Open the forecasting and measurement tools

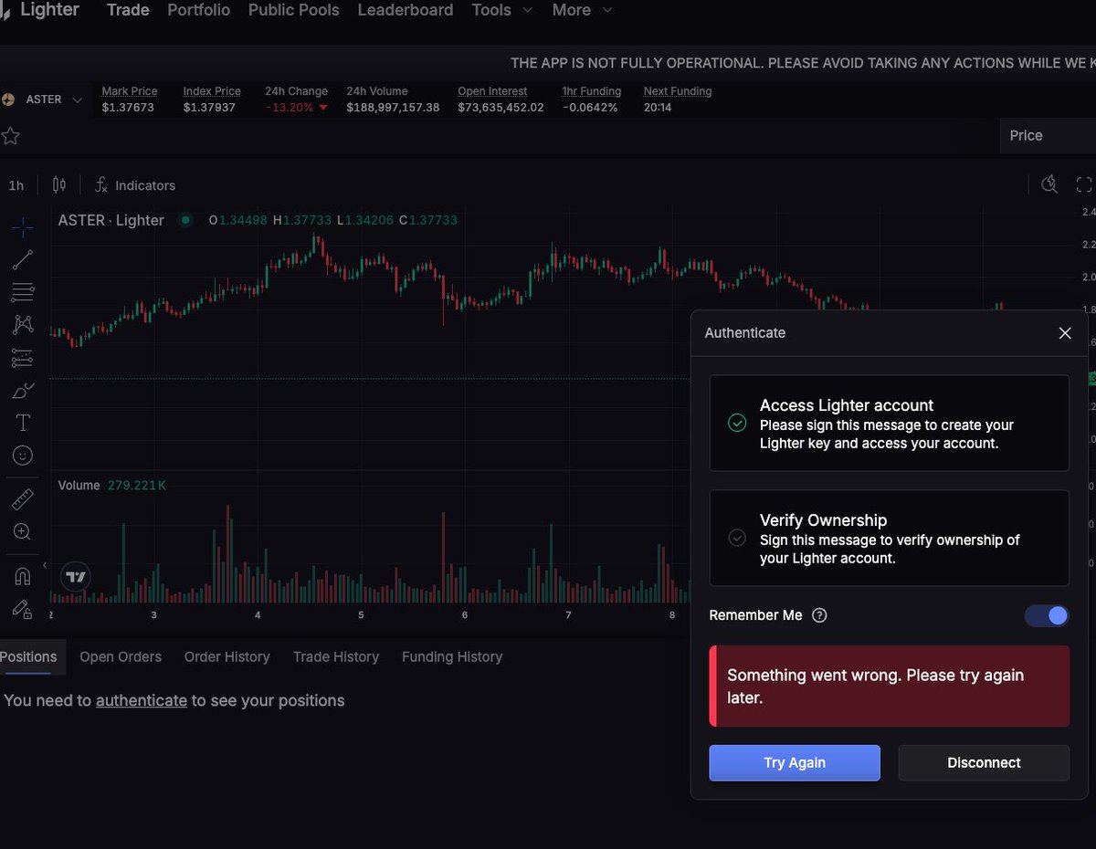(x=23, y=358)
